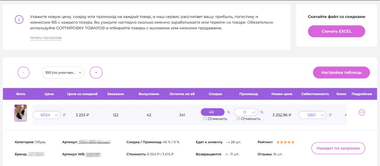The height and width of the screenshot is (166, 380).
Task: Click Находят по запросам button
Action: pos(338,148)
